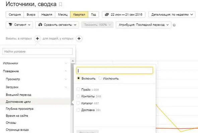Image resolution: width=198 pixels, height=133 pixels.
Task: Select the Включить radio option
Action: pos(78,78)
